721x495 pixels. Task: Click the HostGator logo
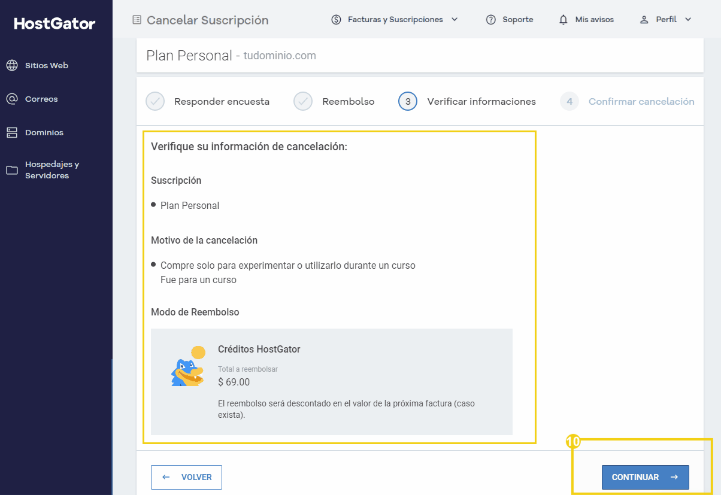pos(54,24)
